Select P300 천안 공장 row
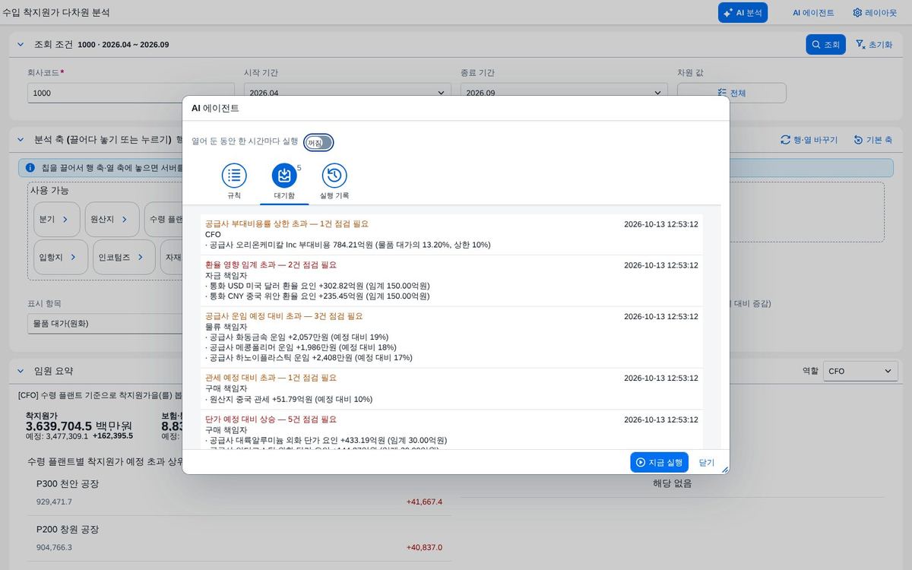 tap(239, 492)
